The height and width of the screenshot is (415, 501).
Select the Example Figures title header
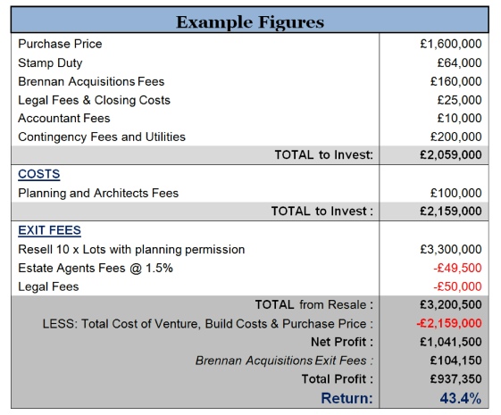[x=250, y=22]
